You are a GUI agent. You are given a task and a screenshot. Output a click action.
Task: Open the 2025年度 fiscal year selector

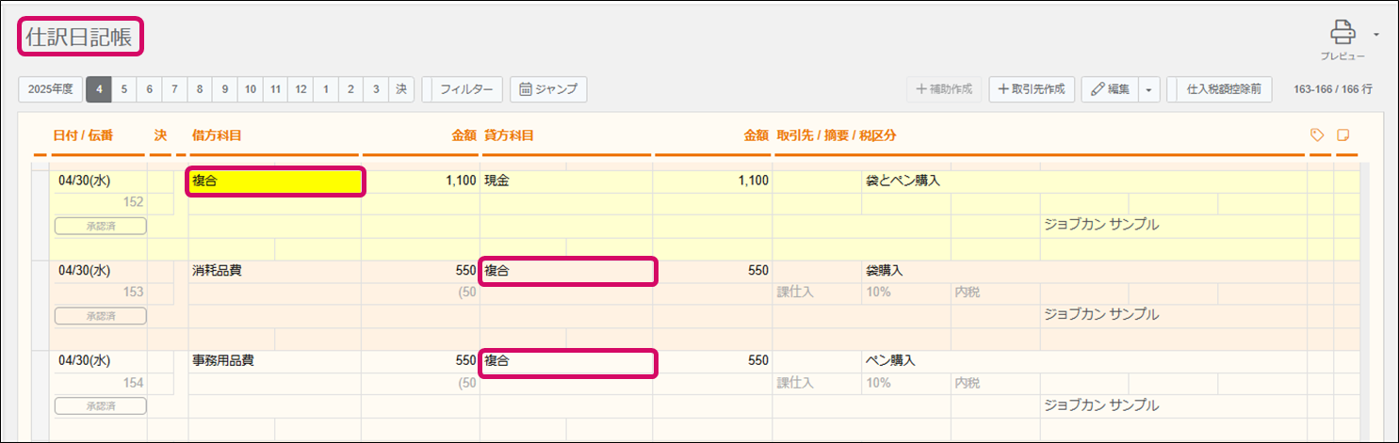point(51,89)
